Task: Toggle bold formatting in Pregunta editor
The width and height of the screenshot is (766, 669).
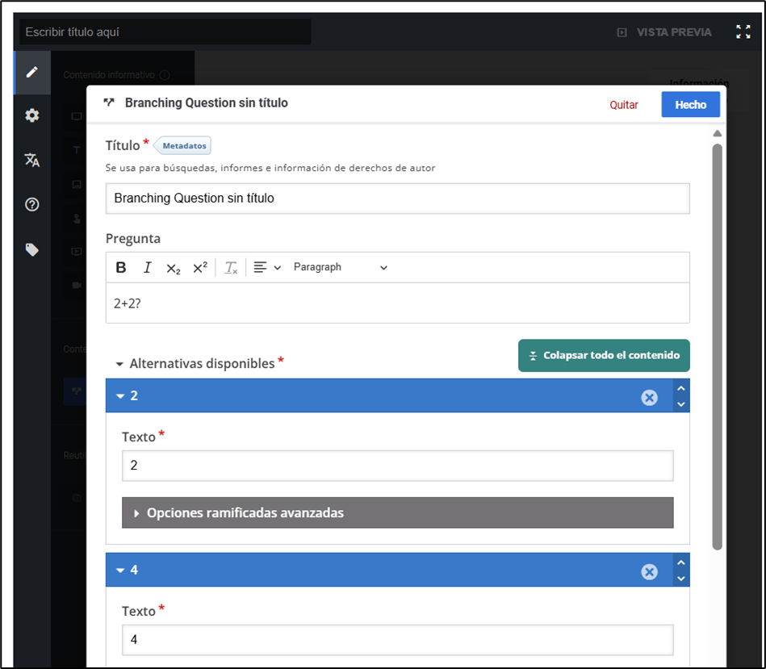Action: click(121, 268)
